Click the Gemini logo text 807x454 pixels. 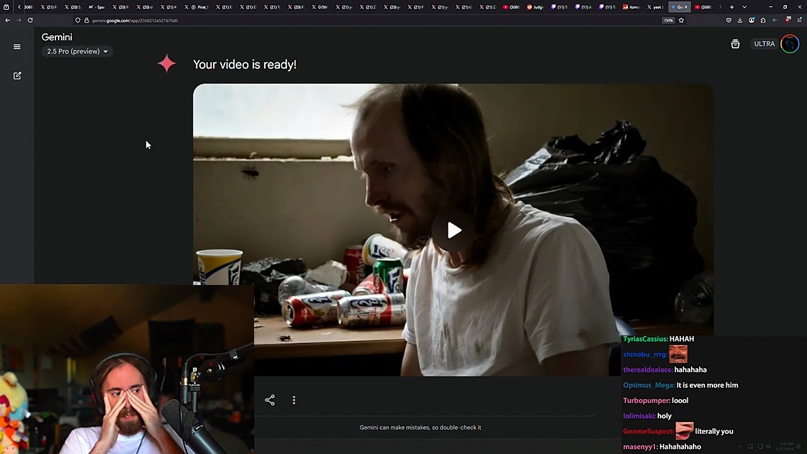click(57, 37)
